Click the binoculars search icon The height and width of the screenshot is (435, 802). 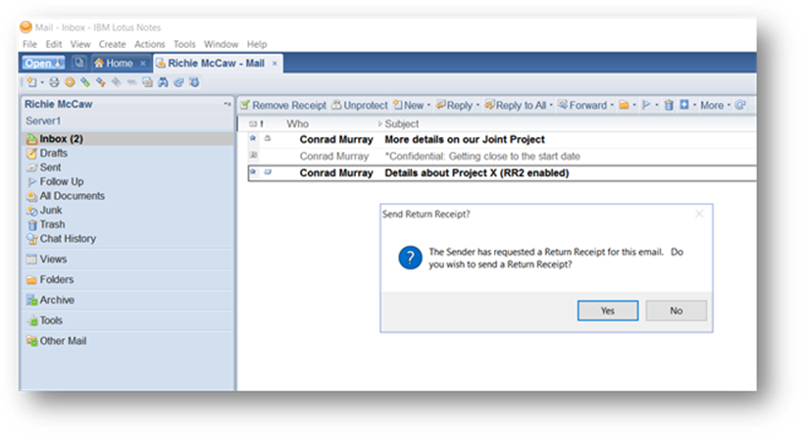[x=163, y=82]
